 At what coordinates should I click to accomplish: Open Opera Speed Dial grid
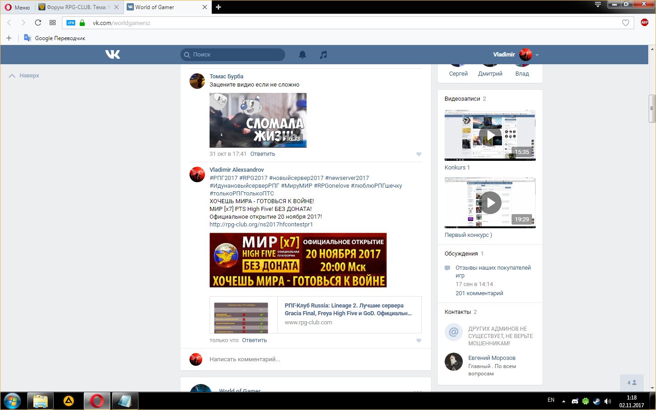[52, 23]
